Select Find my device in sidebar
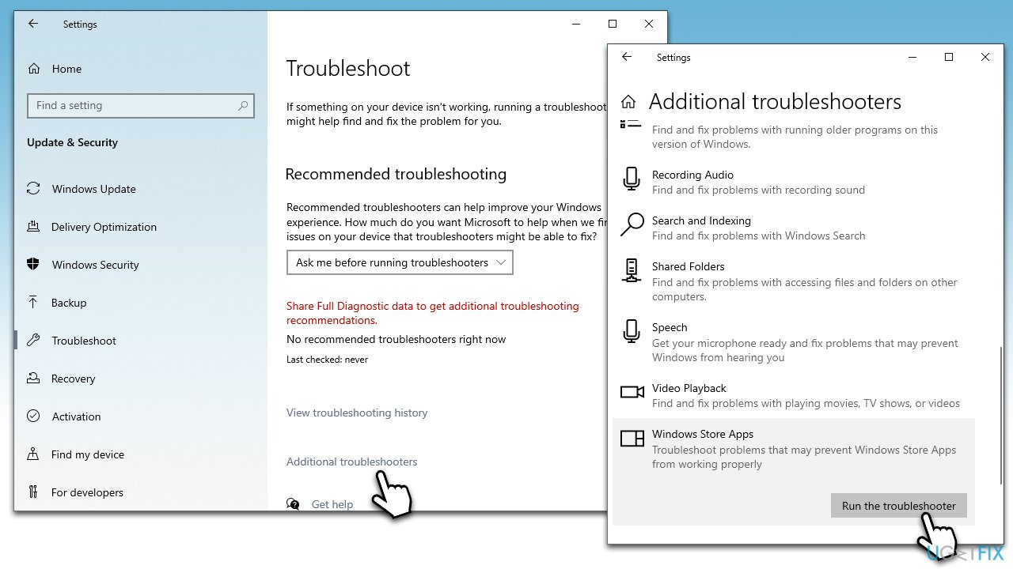The height and width of the screenshot is (569, 1013). tap(33, 454)
